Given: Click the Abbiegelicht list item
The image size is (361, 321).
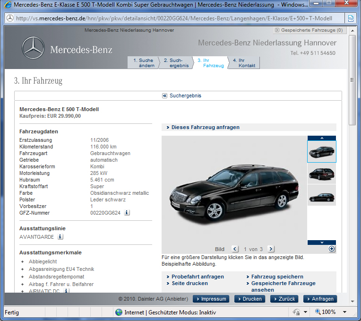Looking at the screenshot, I should [x=43, y=261].
